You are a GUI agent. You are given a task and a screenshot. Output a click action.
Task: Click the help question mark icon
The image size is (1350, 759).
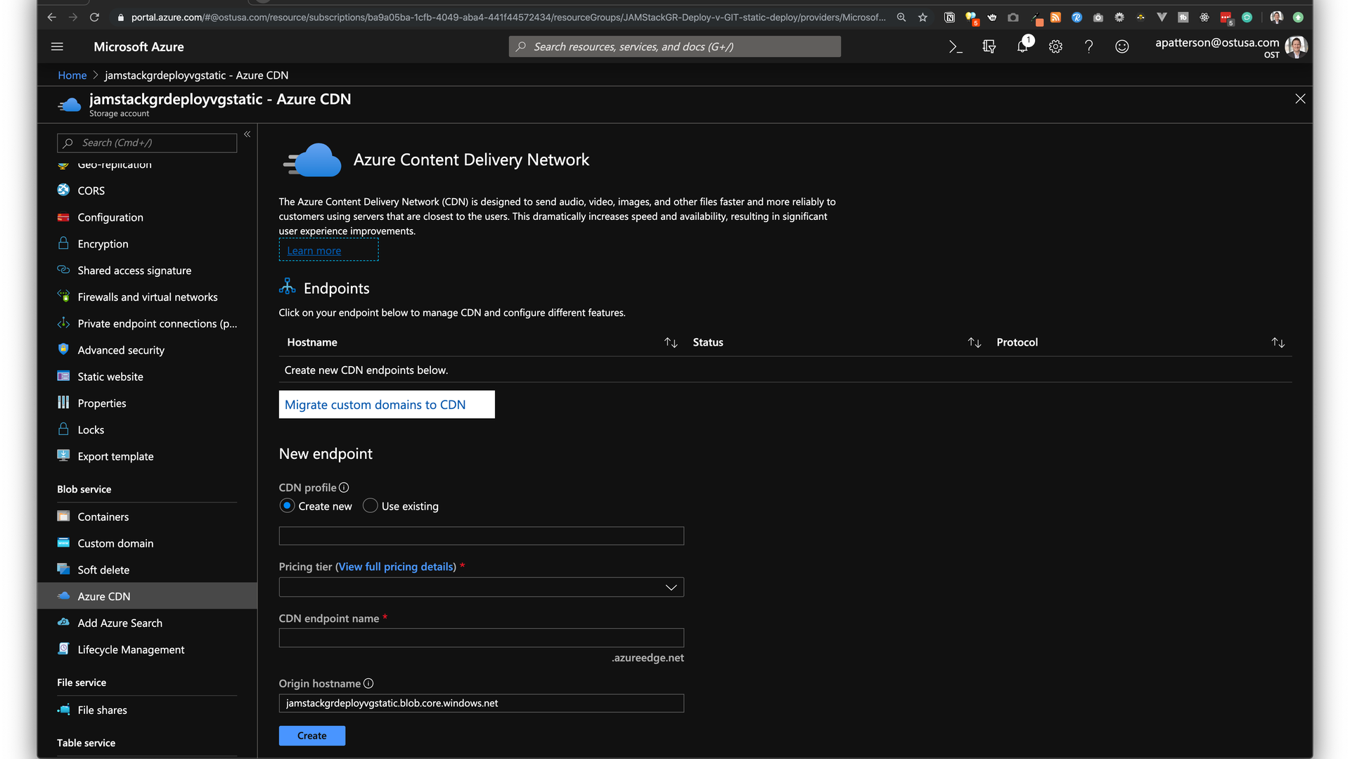[x=1088, y=46]
